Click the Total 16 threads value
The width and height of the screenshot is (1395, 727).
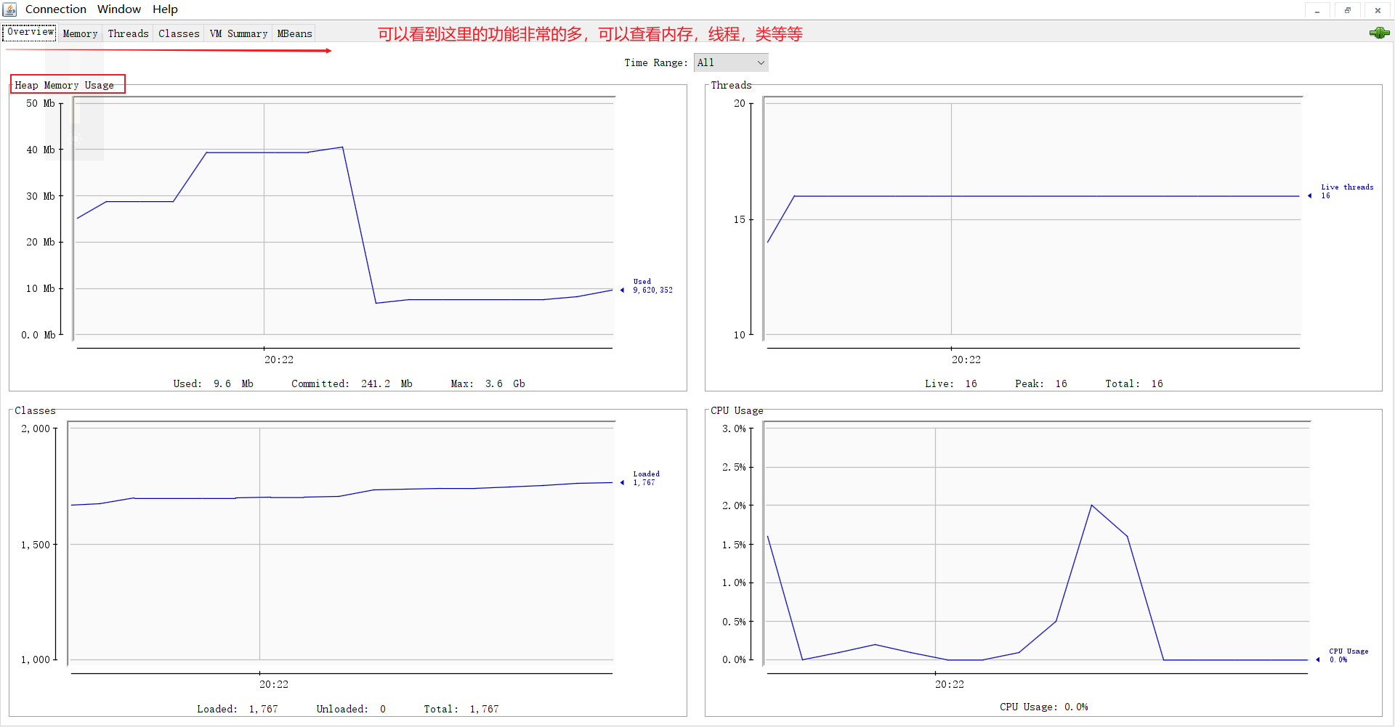1133,383
